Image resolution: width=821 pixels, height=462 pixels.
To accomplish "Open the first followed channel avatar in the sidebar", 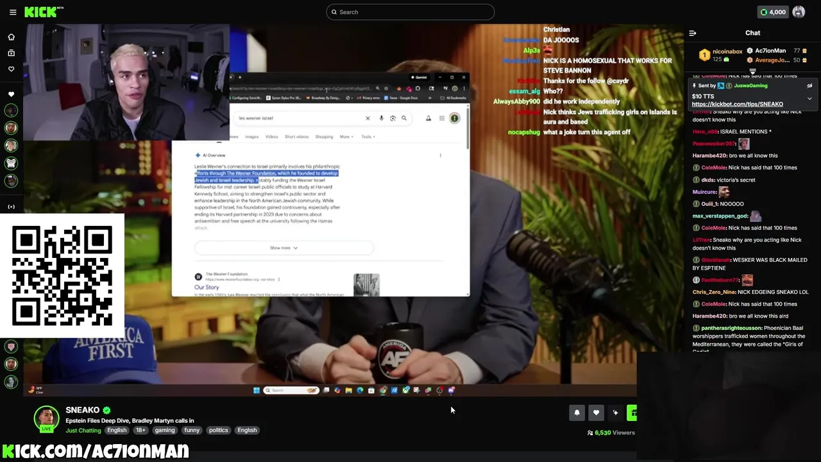I will click(x=11, y=110).
